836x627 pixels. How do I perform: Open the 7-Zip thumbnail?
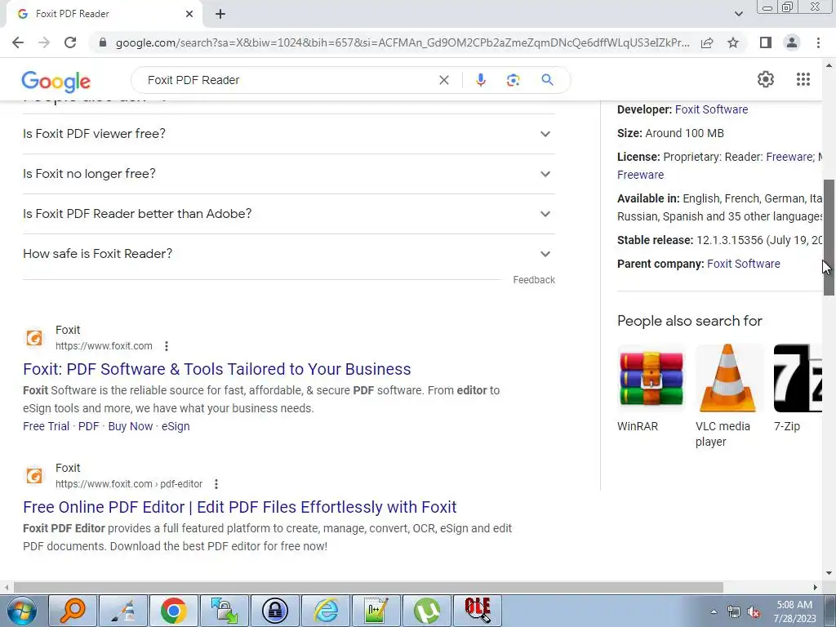(798, 378)
